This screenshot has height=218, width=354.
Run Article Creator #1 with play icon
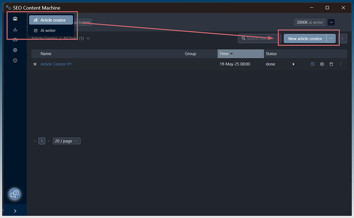coord(293,64)
